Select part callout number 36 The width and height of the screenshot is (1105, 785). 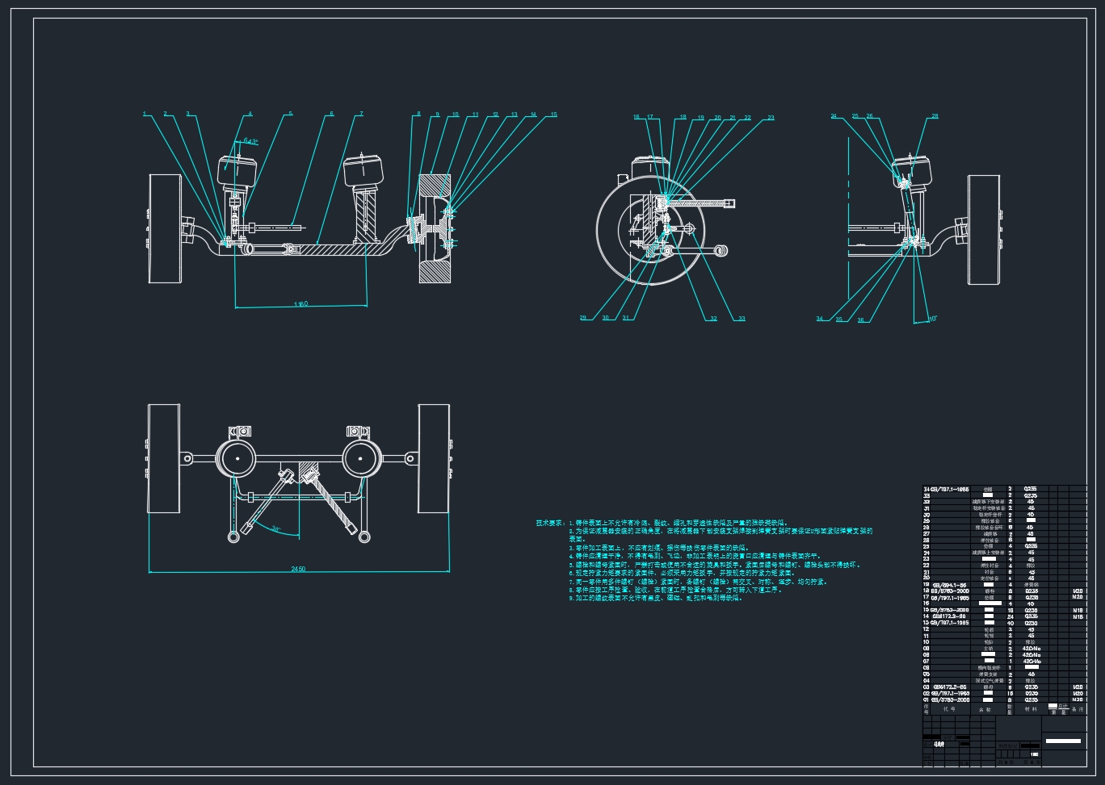(861, 319)
